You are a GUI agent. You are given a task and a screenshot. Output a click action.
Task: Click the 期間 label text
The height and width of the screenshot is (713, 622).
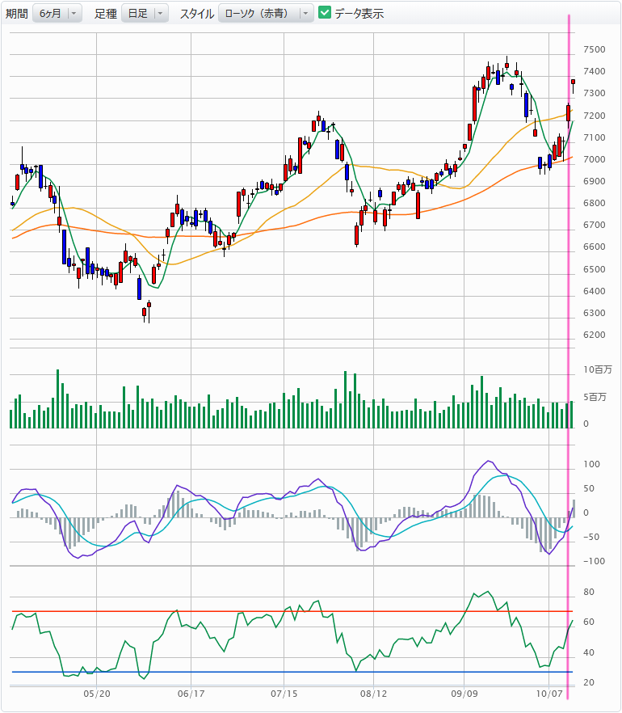click(x=17, y=14)
